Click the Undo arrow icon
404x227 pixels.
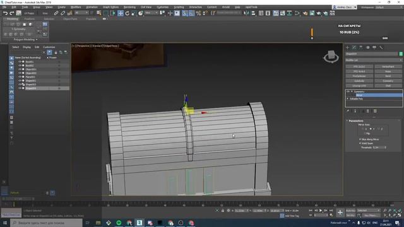tap(5, 13)
